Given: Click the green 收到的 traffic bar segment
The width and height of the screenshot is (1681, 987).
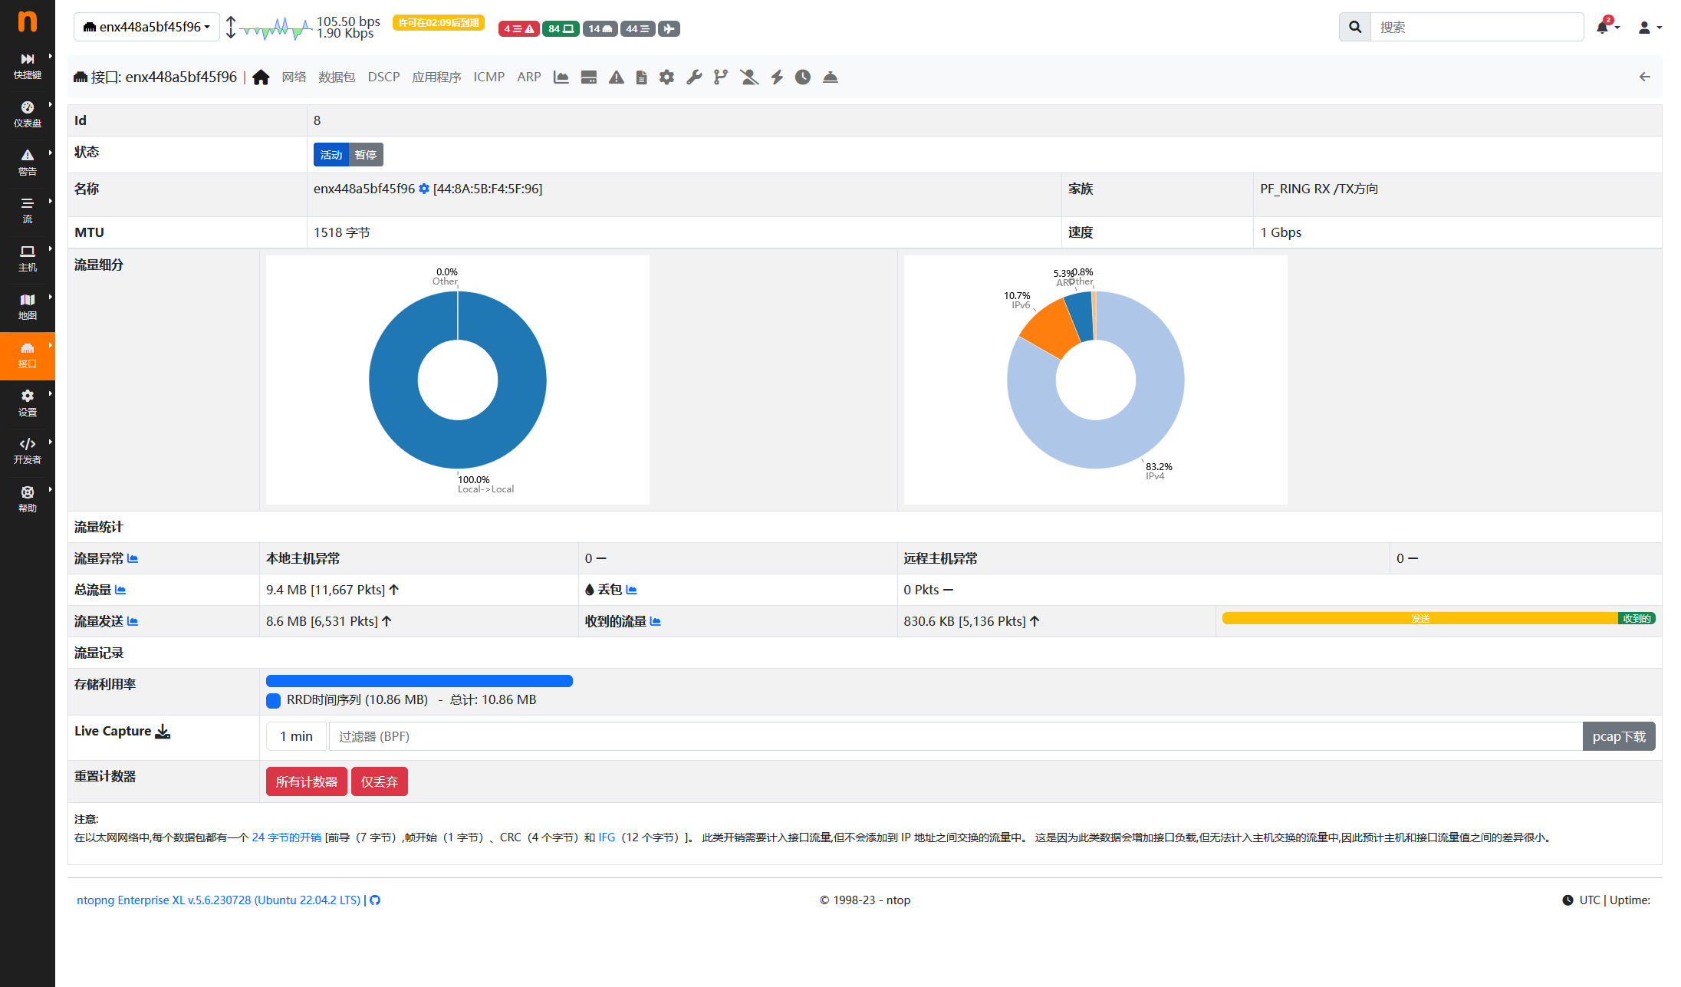Looking at the screenshot, I should [x=1637, y=618].
